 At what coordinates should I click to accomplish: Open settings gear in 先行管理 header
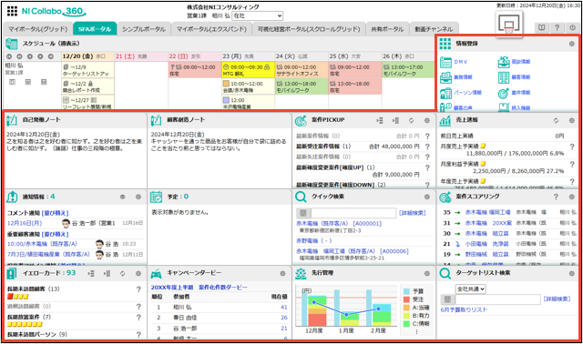coord(427,273)
